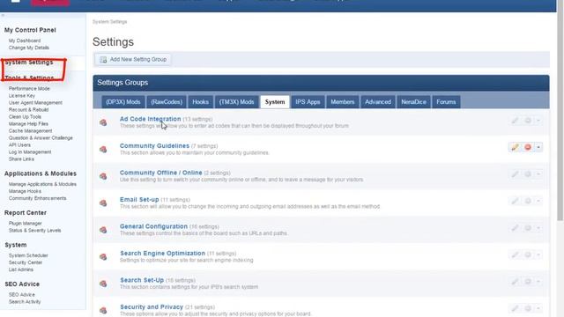
Task: Edit the Email Set-up group pencil
Action: (515, 201)
